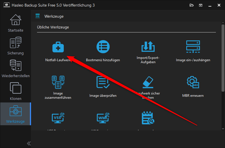Click the vertical scrollbar thumb
The image size is (225, 148).
223,58
